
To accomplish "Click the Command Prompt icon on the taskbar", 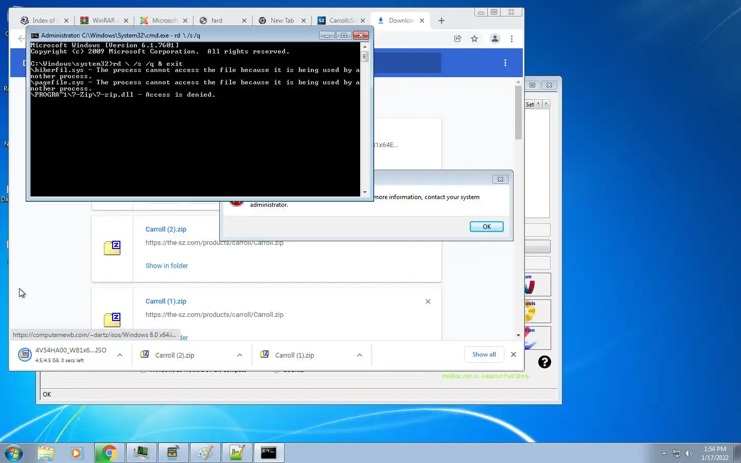I will (x=269, y=453).
